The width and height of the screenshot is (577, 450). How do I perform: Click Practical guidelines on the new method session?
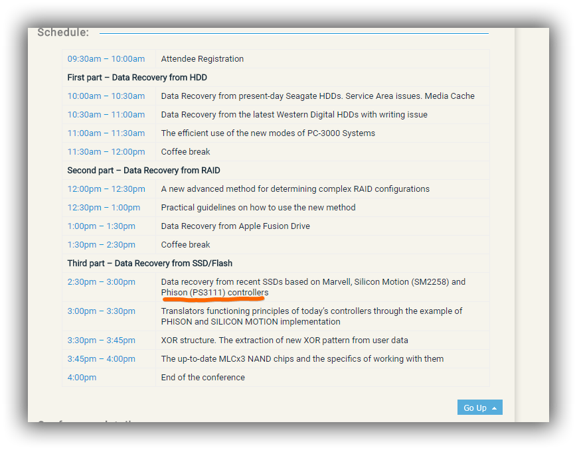258,208
